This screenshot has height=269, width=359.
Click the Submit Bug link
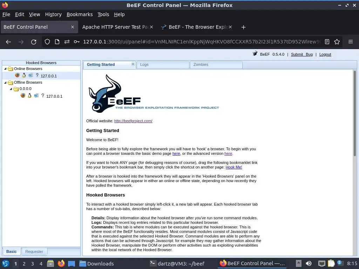click(302, 54)
